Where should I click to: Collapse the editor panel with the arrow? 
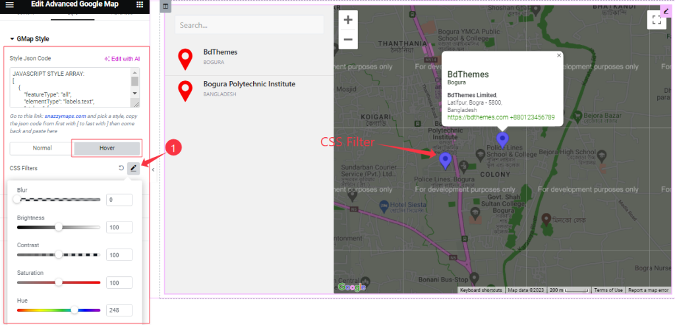click(153, 169)
